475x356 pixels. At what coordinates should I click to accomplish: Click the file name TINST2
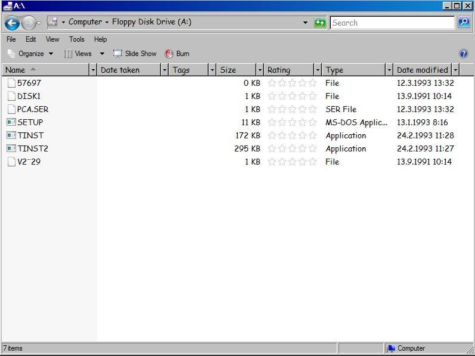tap(33, 148)
